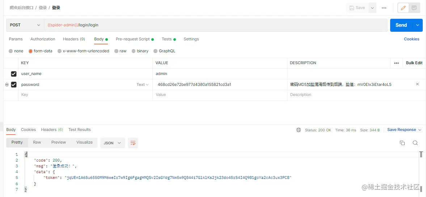Uncheck the user_name parameter checkbox
The height and width of the screenshot is (197, 426).
coord(14,74)
